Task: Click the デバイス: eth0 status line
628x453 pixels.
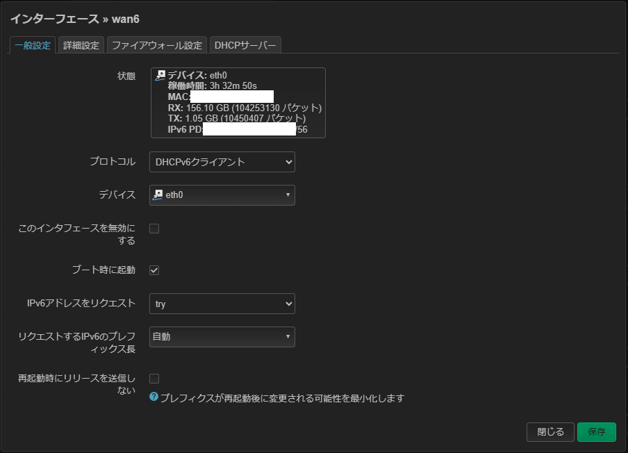Action: pyautogui.click(x=197, y=75)
